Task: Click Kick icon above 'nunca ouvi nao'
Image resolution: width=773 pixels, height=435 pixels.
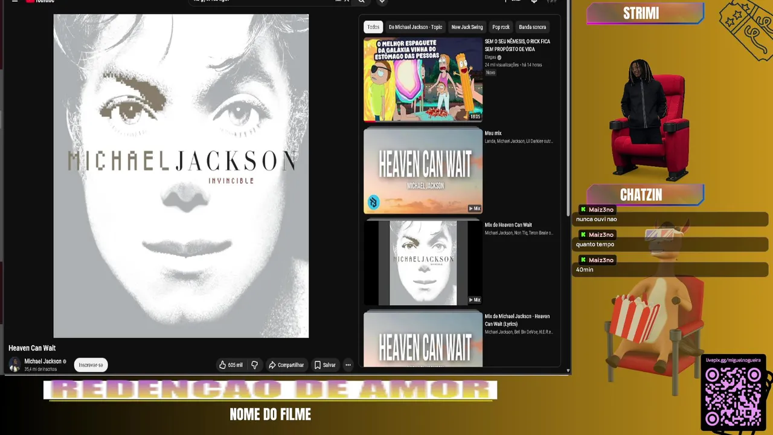Action: point(583,209)
